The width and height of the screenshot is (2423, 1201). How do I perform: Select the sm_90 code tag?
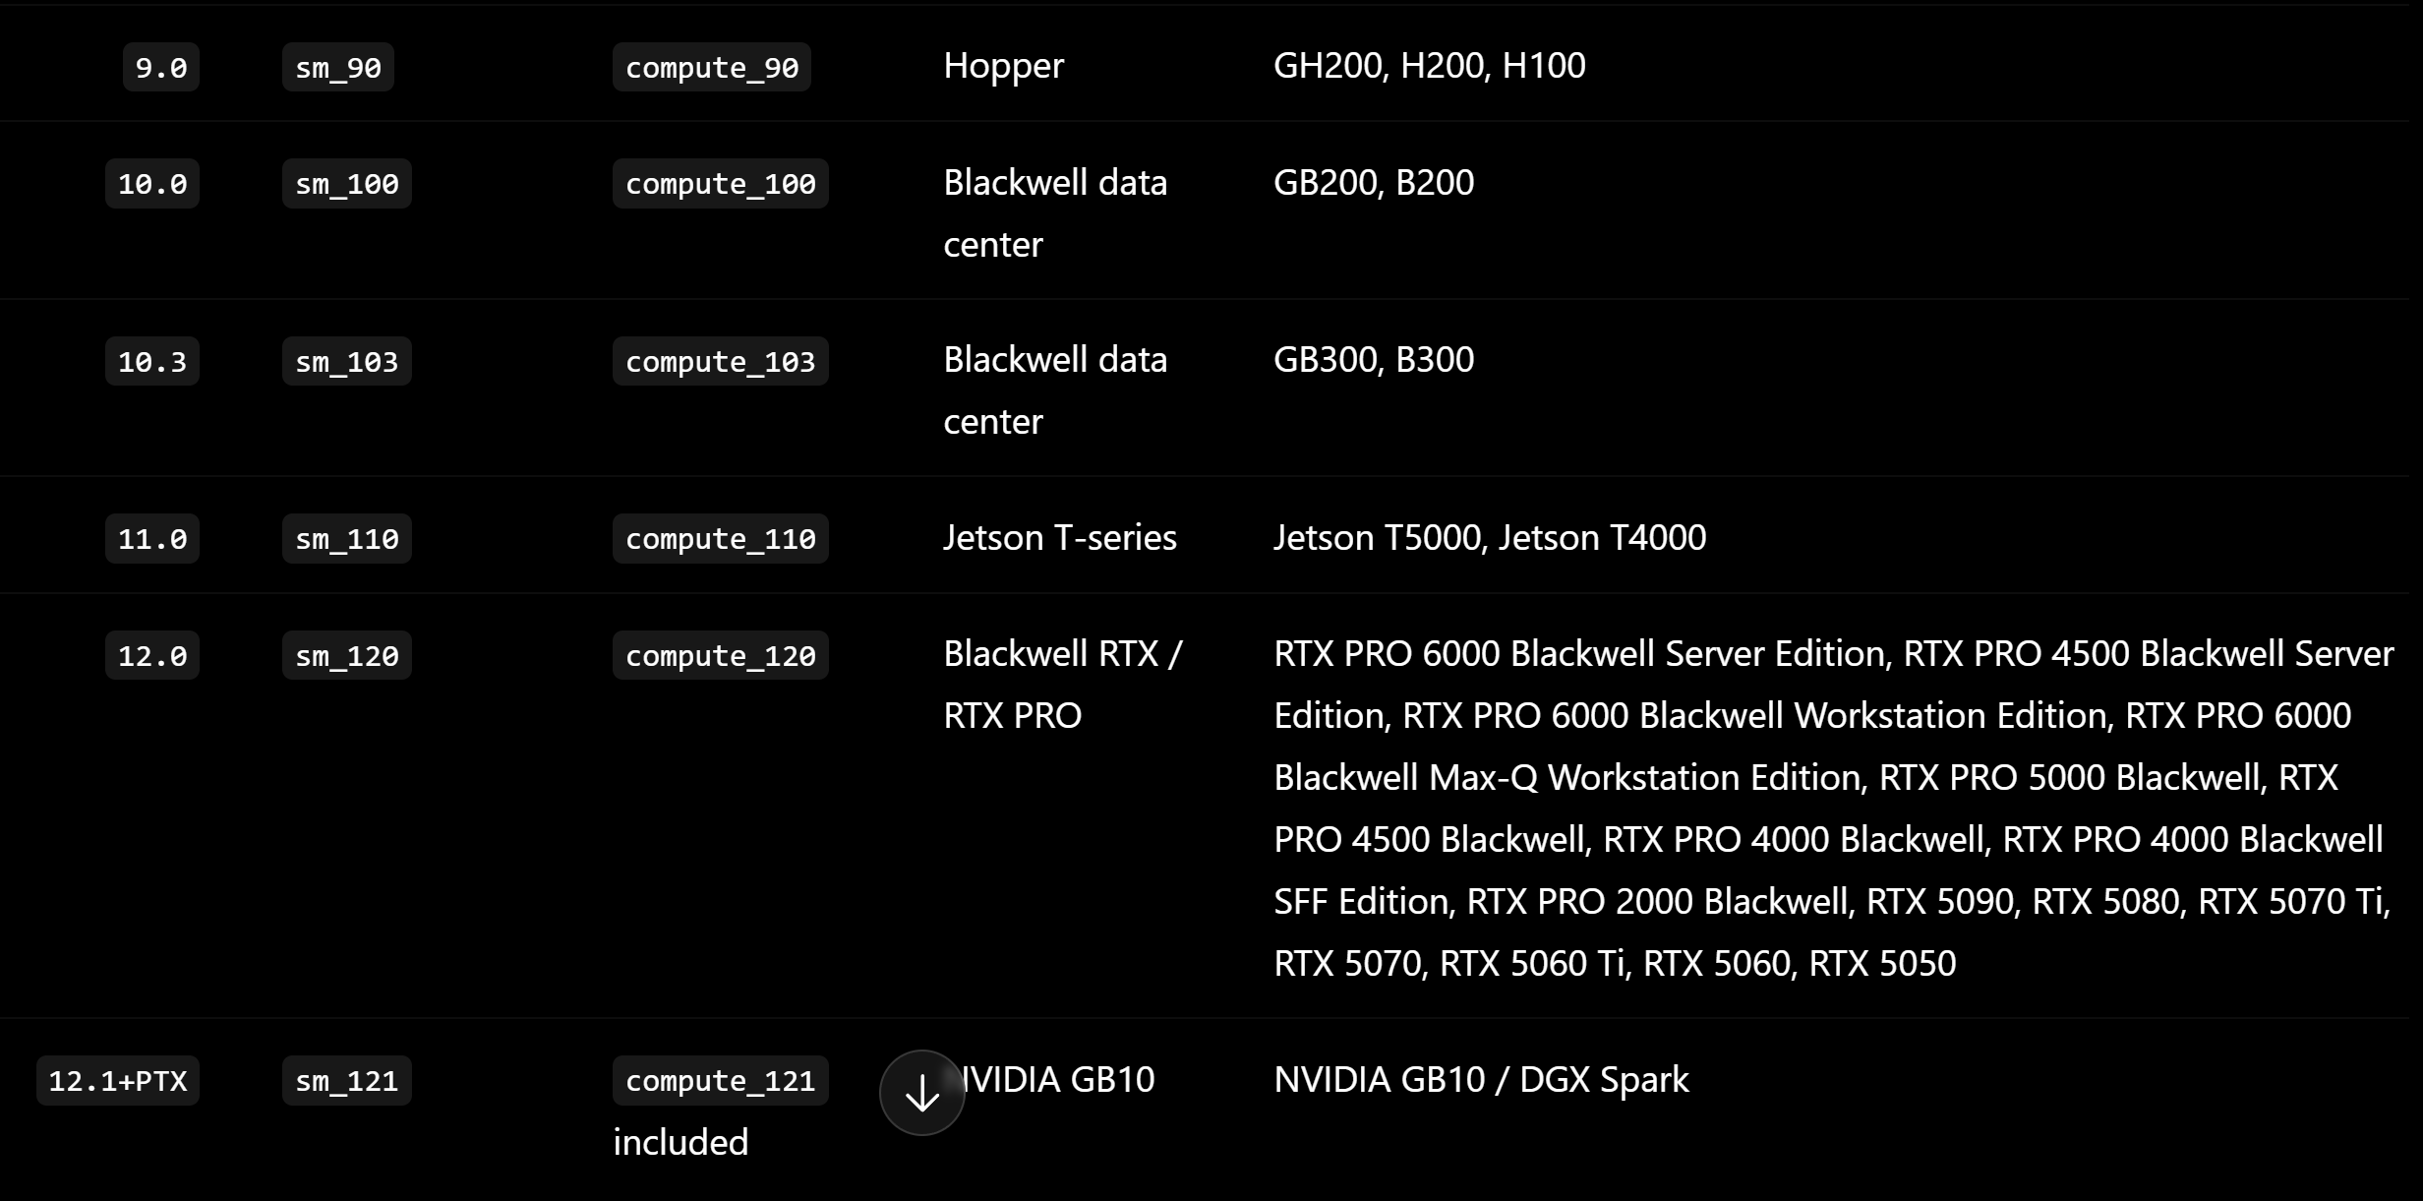pyautogui.click(x=338, y=67)
